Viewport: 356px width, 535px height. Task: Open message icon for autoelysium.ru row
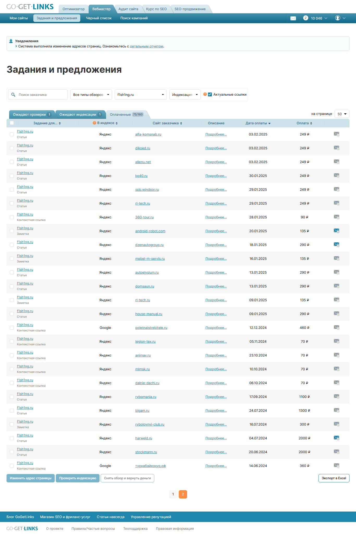pos(336,272)
